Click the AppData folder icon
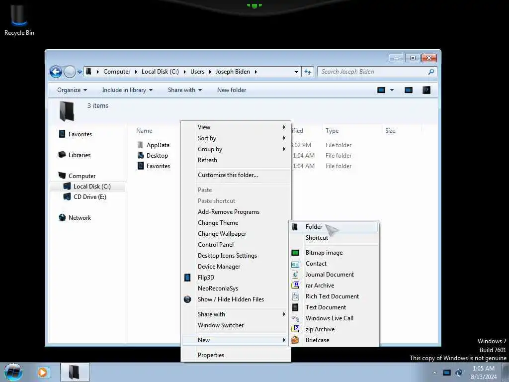 coord(141,145)
